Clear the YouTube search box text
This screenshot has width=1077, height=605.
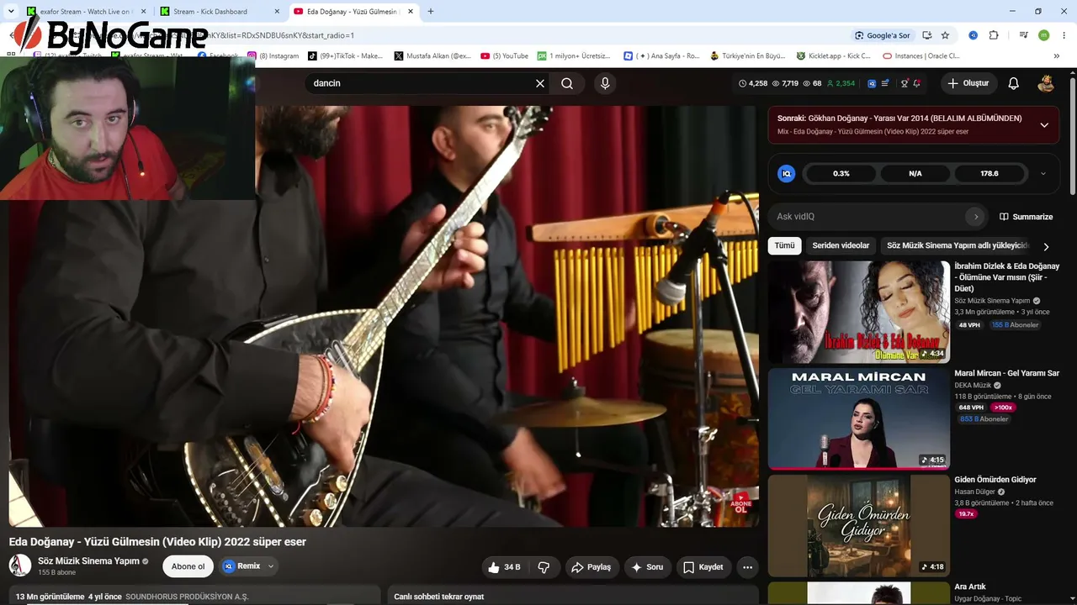pos(540,83)
